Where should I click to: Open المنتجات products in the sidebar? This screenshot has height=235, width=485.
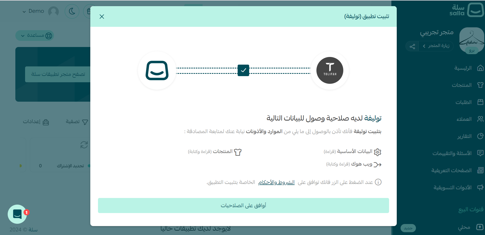point(461,85)
